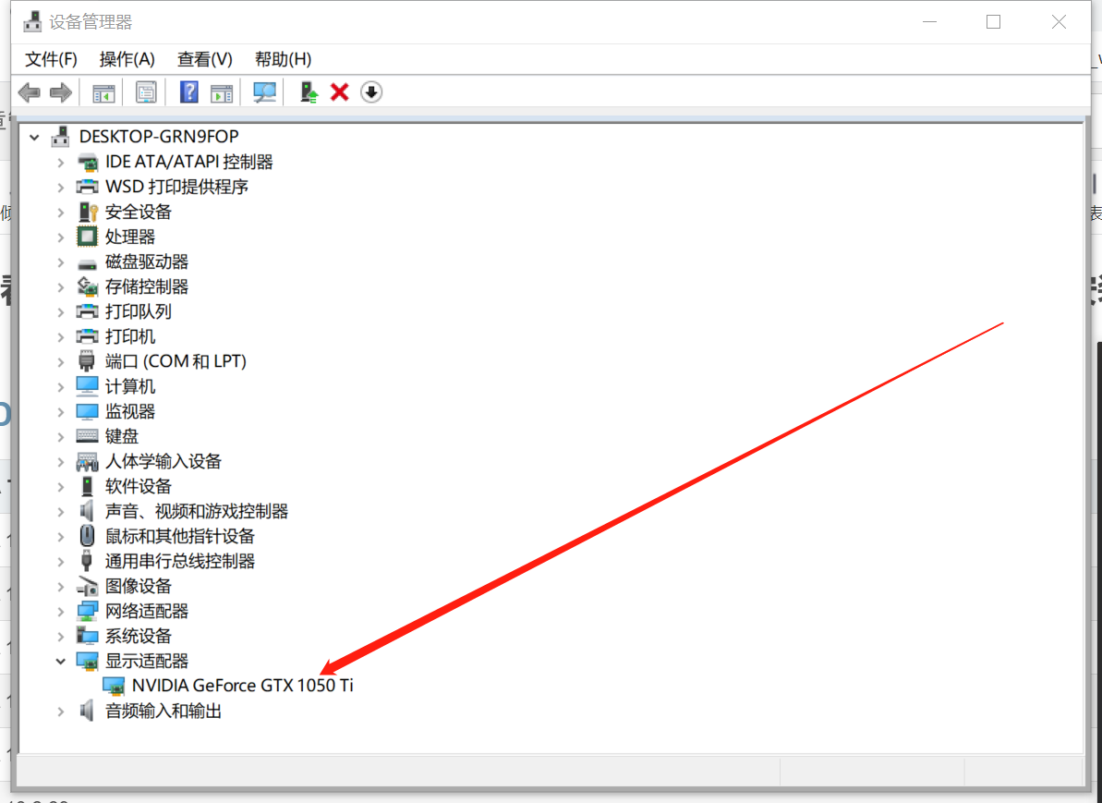Image resolution: width=1102 pixels, height=803 pixels.
Task: Click the NVIDIA GeForce GTX 1050 Ti icon
Action: pos(113,686)
